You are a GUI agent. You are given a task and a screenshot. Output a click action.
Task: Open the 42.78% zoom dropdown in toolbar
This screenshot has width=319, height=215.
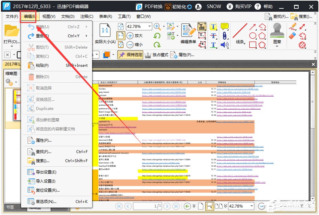click(149, 27)
